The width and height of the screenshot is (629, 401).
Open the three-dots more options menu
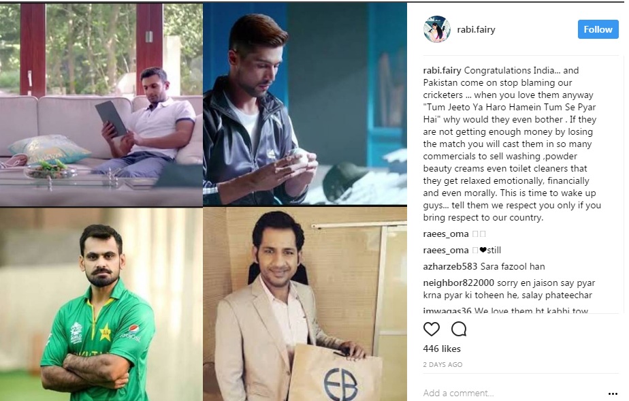pyautogui.click(x=613, y=394)
